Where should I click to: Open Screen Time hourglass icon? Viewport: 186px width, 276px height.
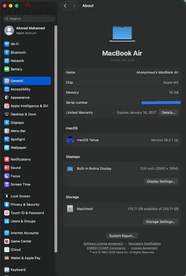[x=7, y=185]
